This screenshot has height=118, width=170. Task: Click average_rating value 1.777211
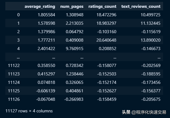click(46, 40)
